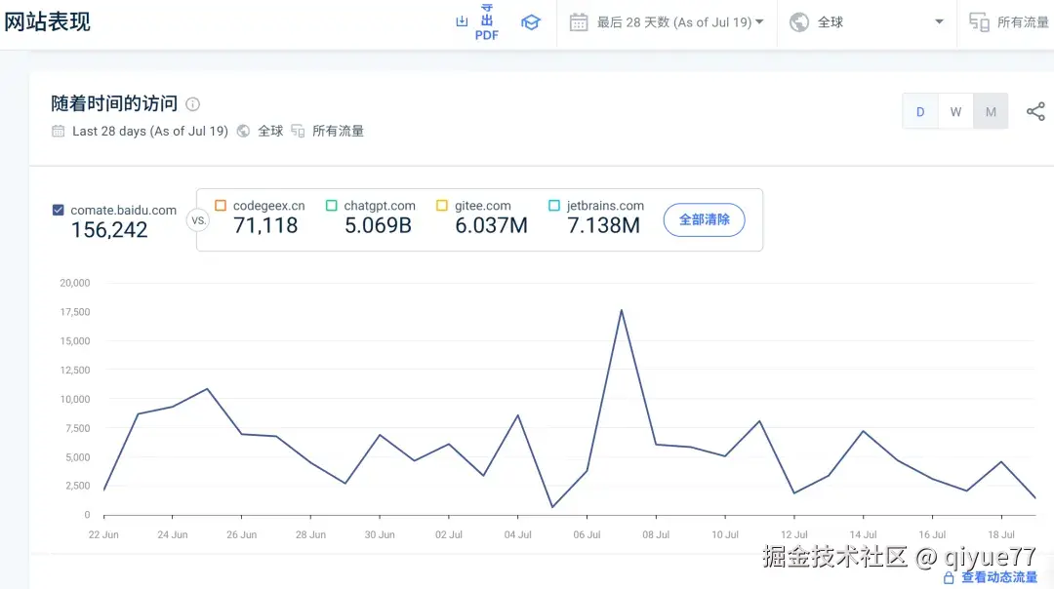Click the 18 Jul x-axis label
The height and width of the screenshot is (589, 1054).
(1001, 534)
